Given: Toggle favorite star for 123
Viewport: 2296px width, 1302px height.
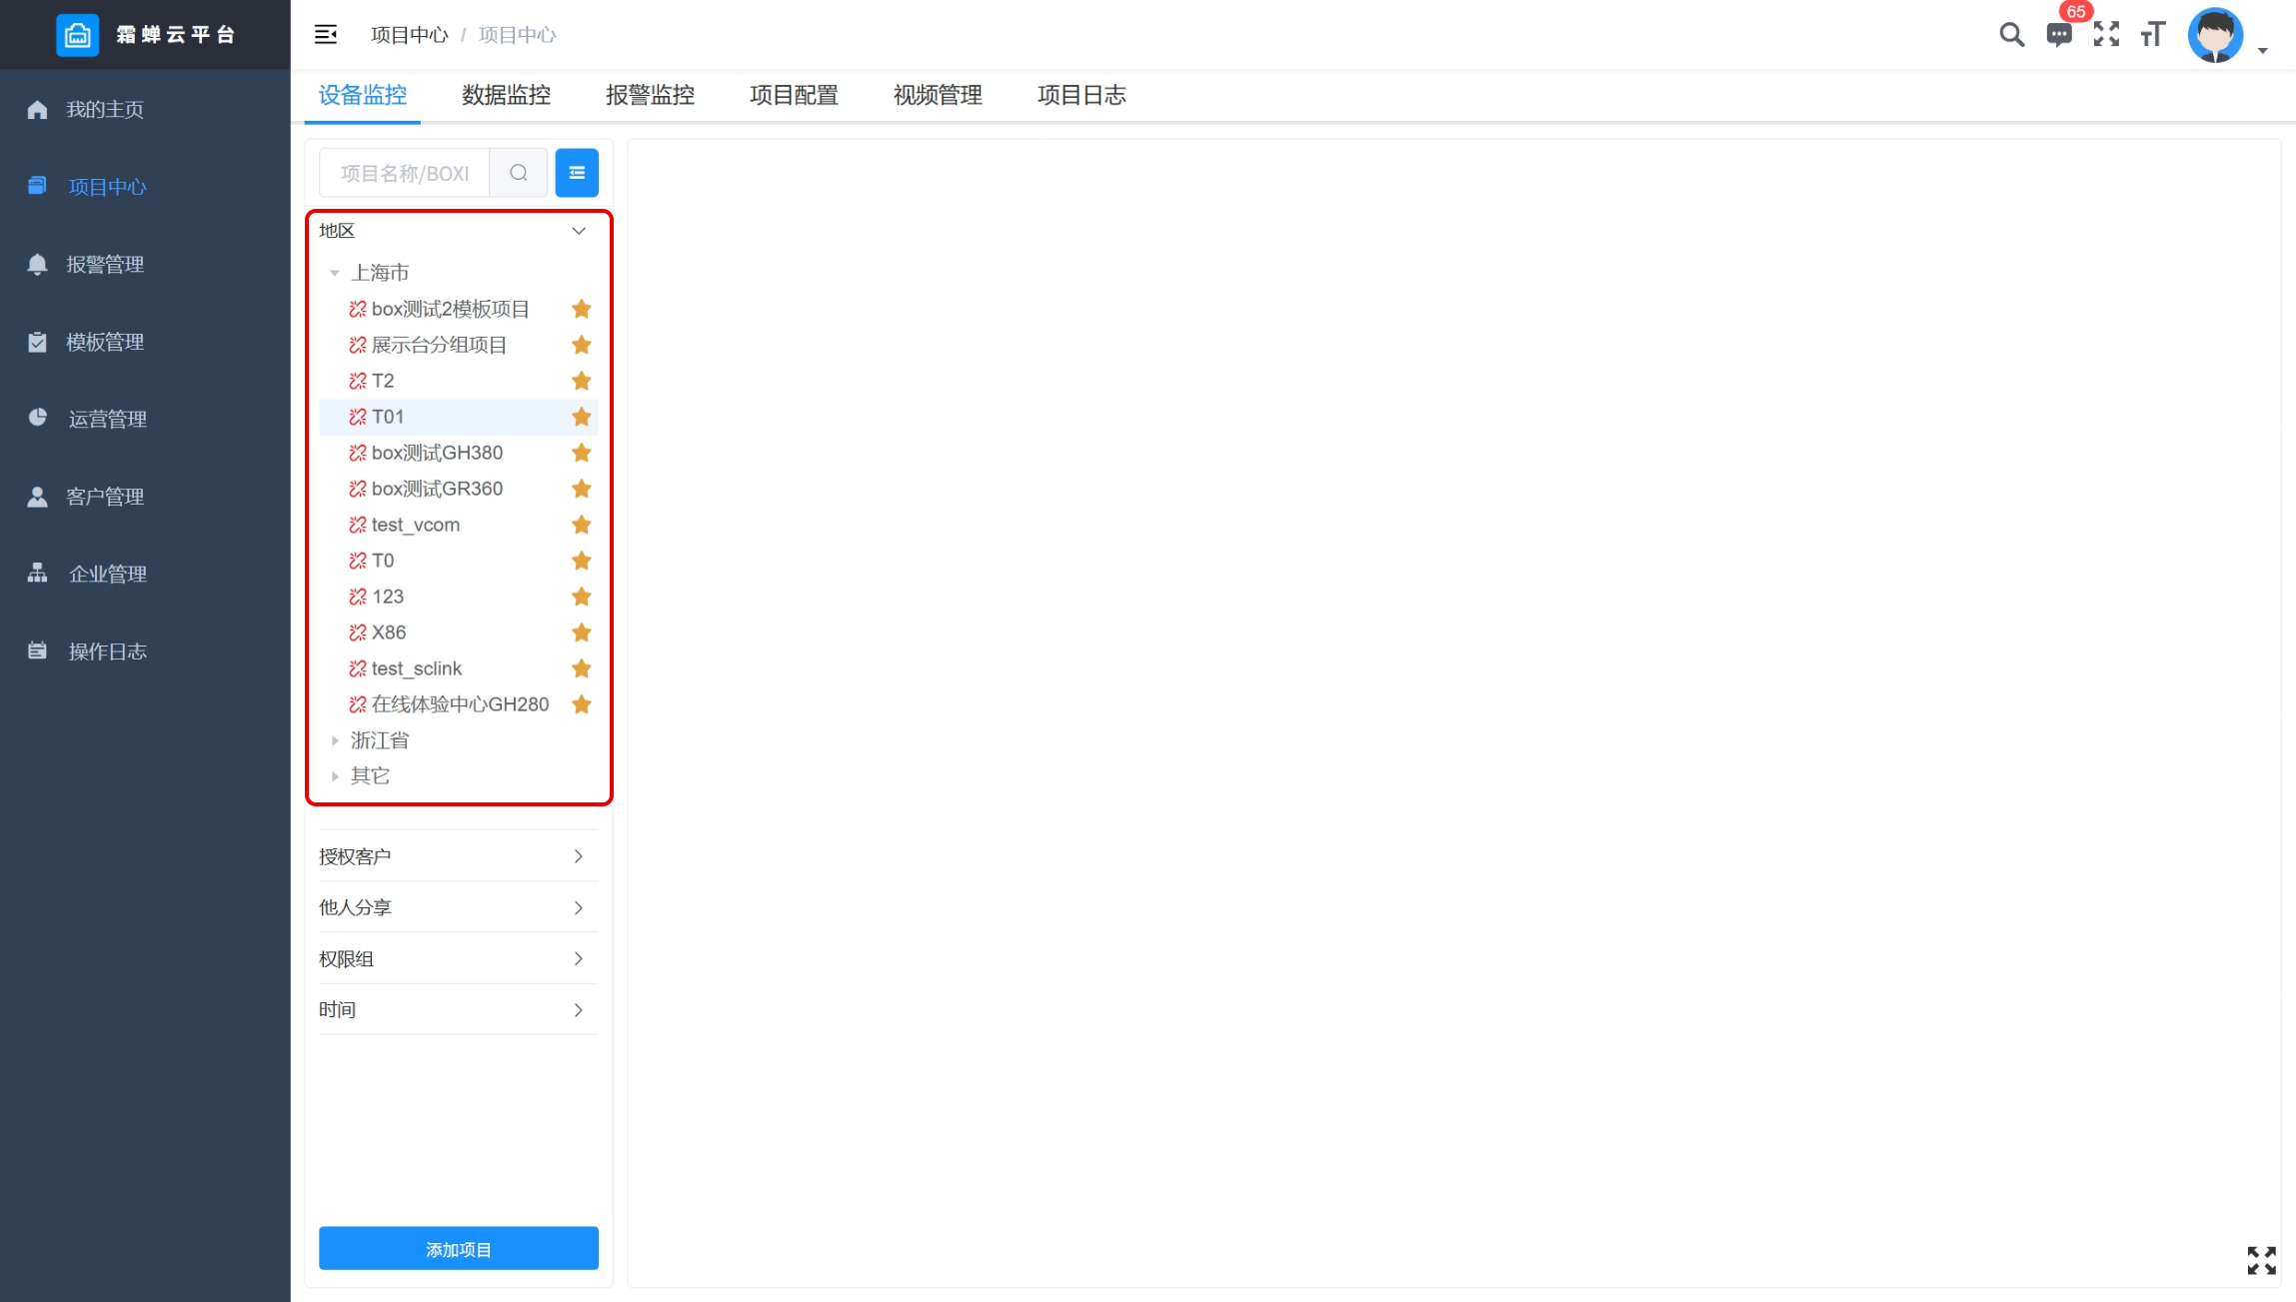Looking at the screenshot, I should (x=582, y=597).
